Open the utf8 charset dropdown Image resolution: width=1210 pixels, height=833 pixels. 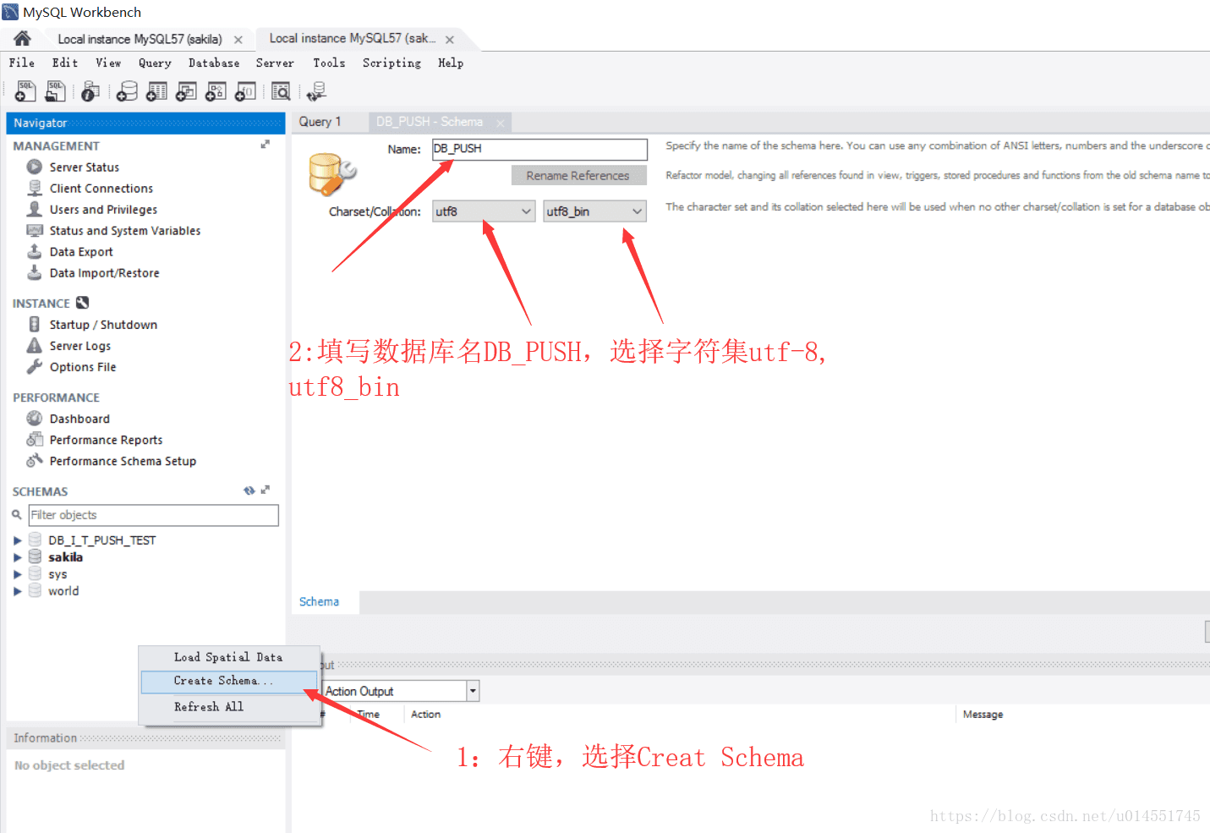[484, 211]
